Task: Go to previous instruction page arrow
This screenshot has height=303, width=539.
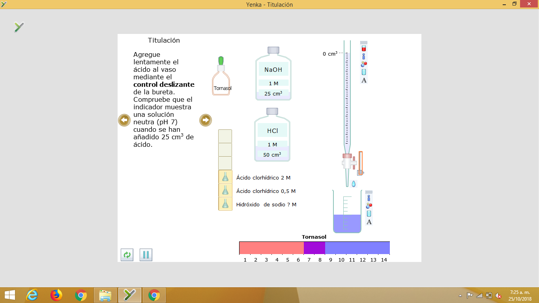Action: click(124, 120)
